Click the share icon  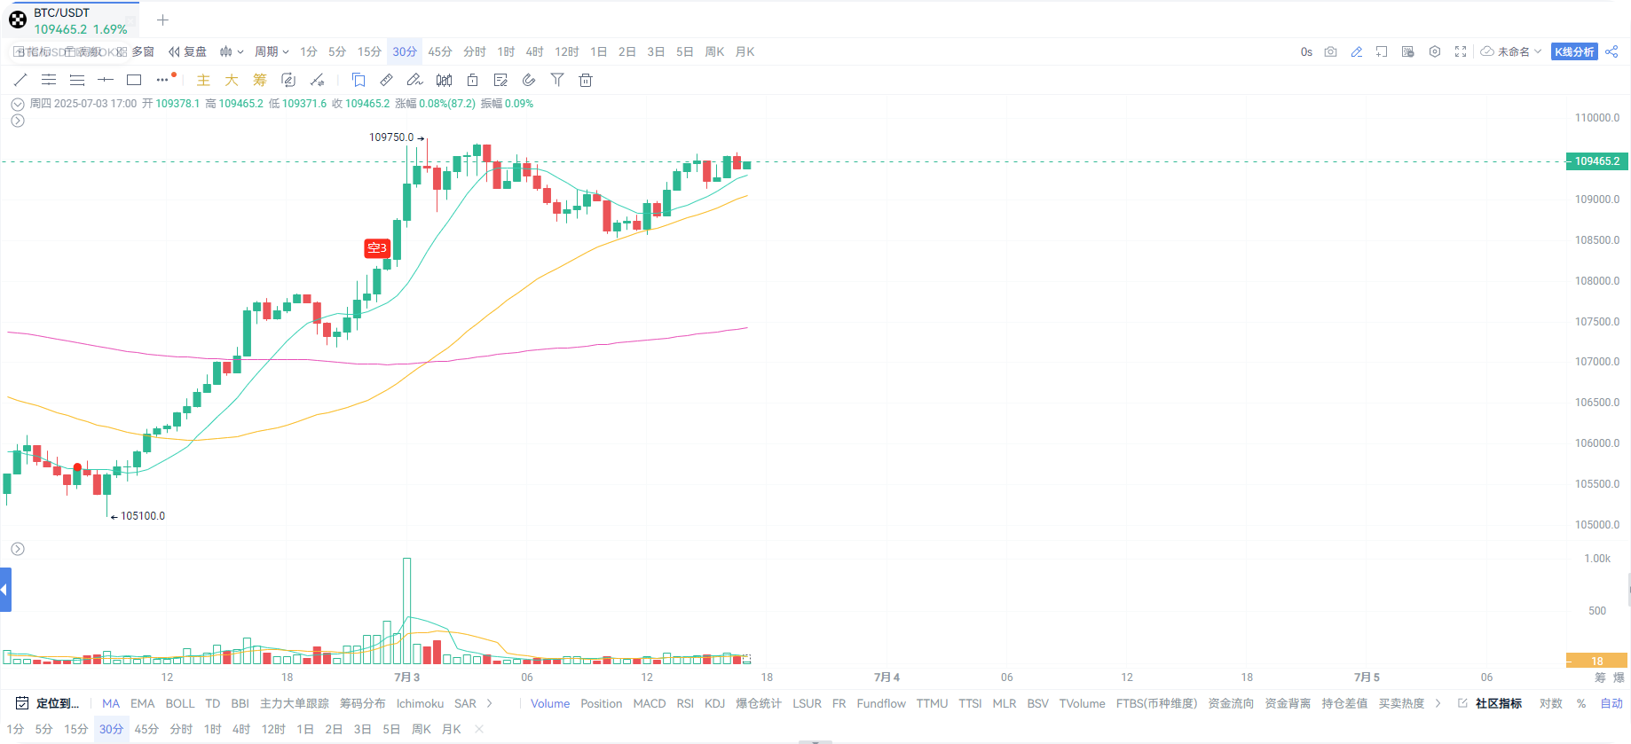click(1611, 51)
